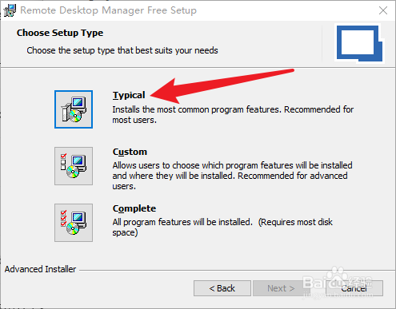This screenshot has height=309, width=396.
Task: Click the Choose Setup Type heading
Action: 60,33
